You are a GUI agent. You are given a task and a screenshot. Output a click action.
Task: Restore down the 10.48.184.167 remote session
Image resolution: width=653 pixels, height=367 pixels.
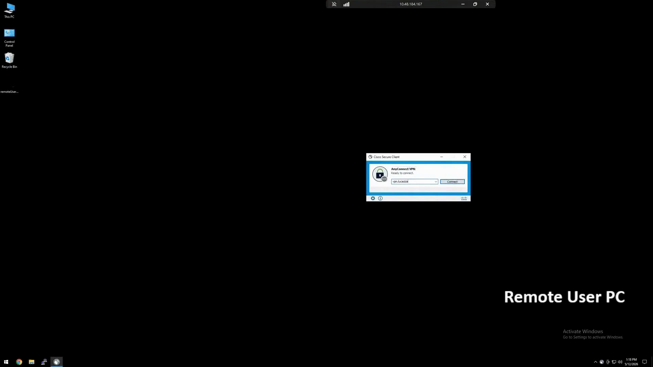(x=475, y=4)
